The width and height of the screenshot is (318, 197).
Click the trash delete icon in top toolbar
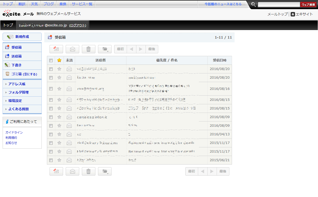[x=89, y=49]
